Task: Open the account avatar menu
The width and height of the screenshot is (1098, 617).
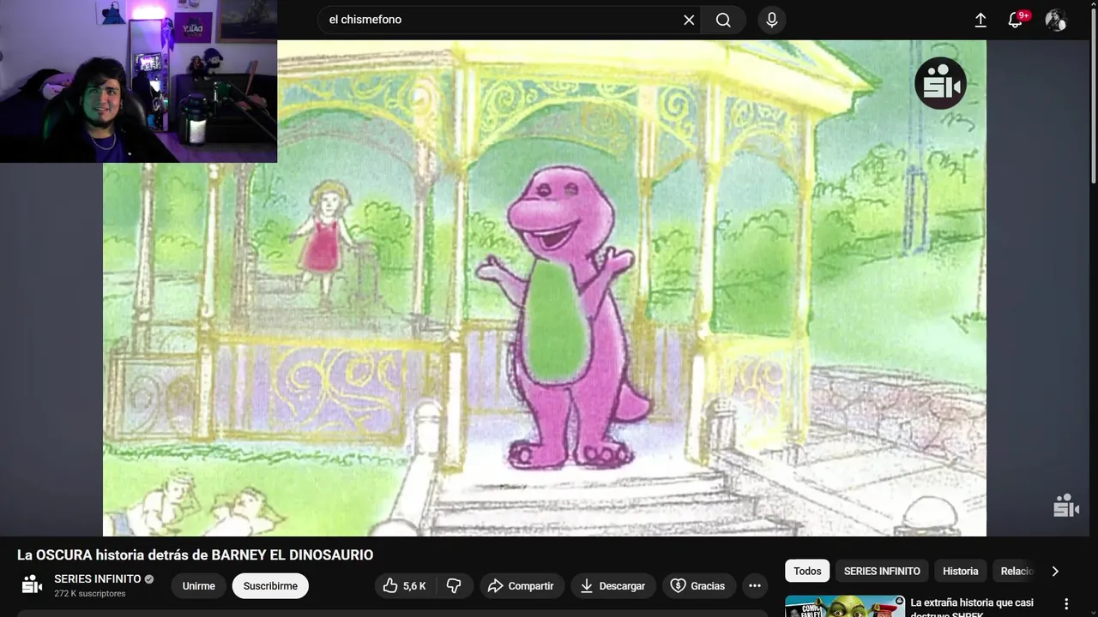Action: click(x=1055, y=20)
